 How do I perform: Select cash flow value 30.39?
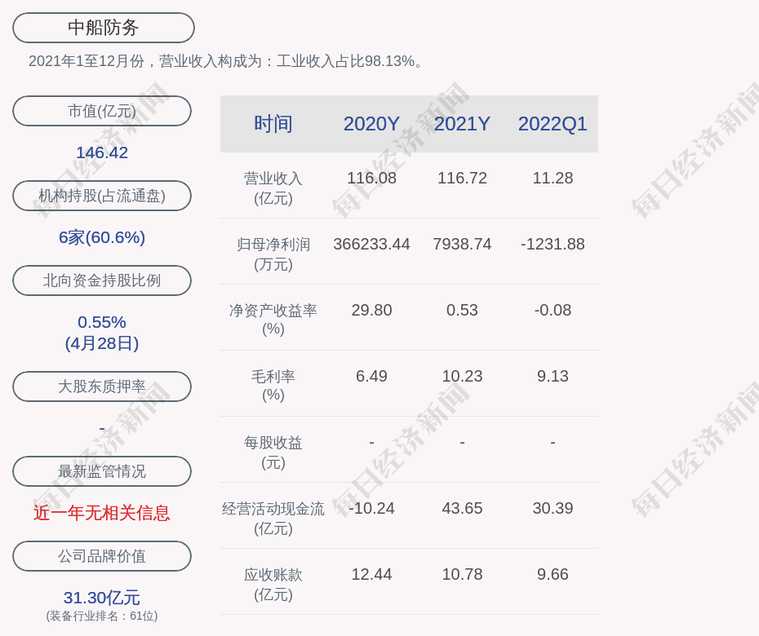(x=553, y=508)
